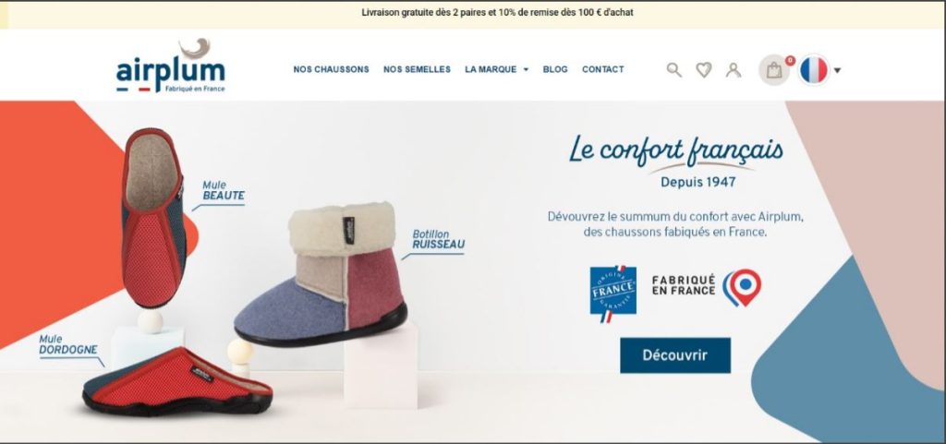Select the Botillon Ruisseau label
Image resolution: width=946 pixels, height=444 pixels.
(439, 239)
